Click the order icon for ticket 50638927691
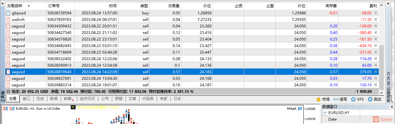The width and height of the screenshot is (395, 124). click(8, 78)
